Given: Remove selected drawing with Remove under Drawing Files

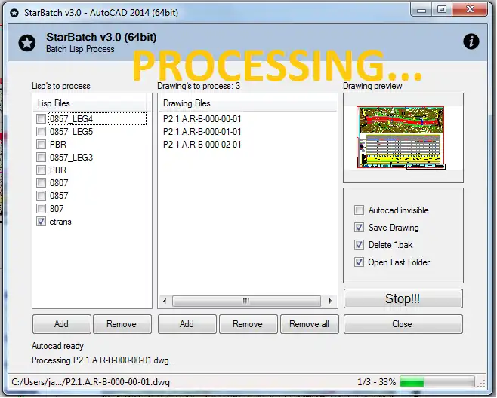Looking at the screenshot, I should pyautogui.click(x=248, y=324).
